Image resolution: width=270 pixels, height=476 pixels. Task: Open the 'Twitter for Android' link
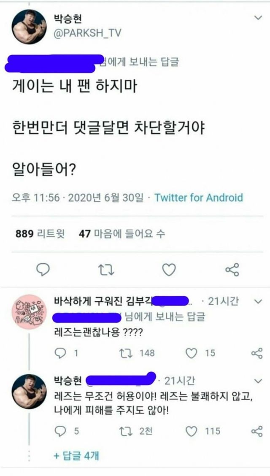coord(198,197)
